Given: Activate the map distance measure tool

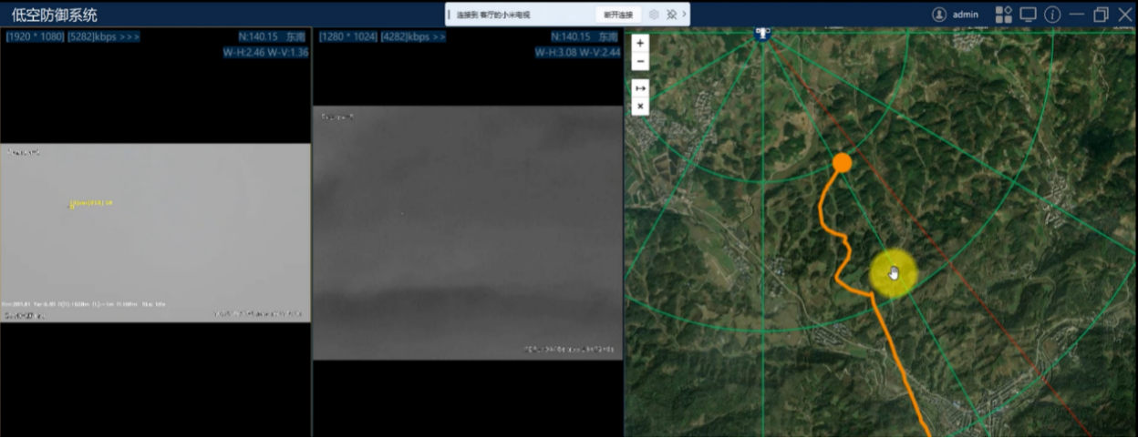Looking at the screenshot, I should point(640,88).
